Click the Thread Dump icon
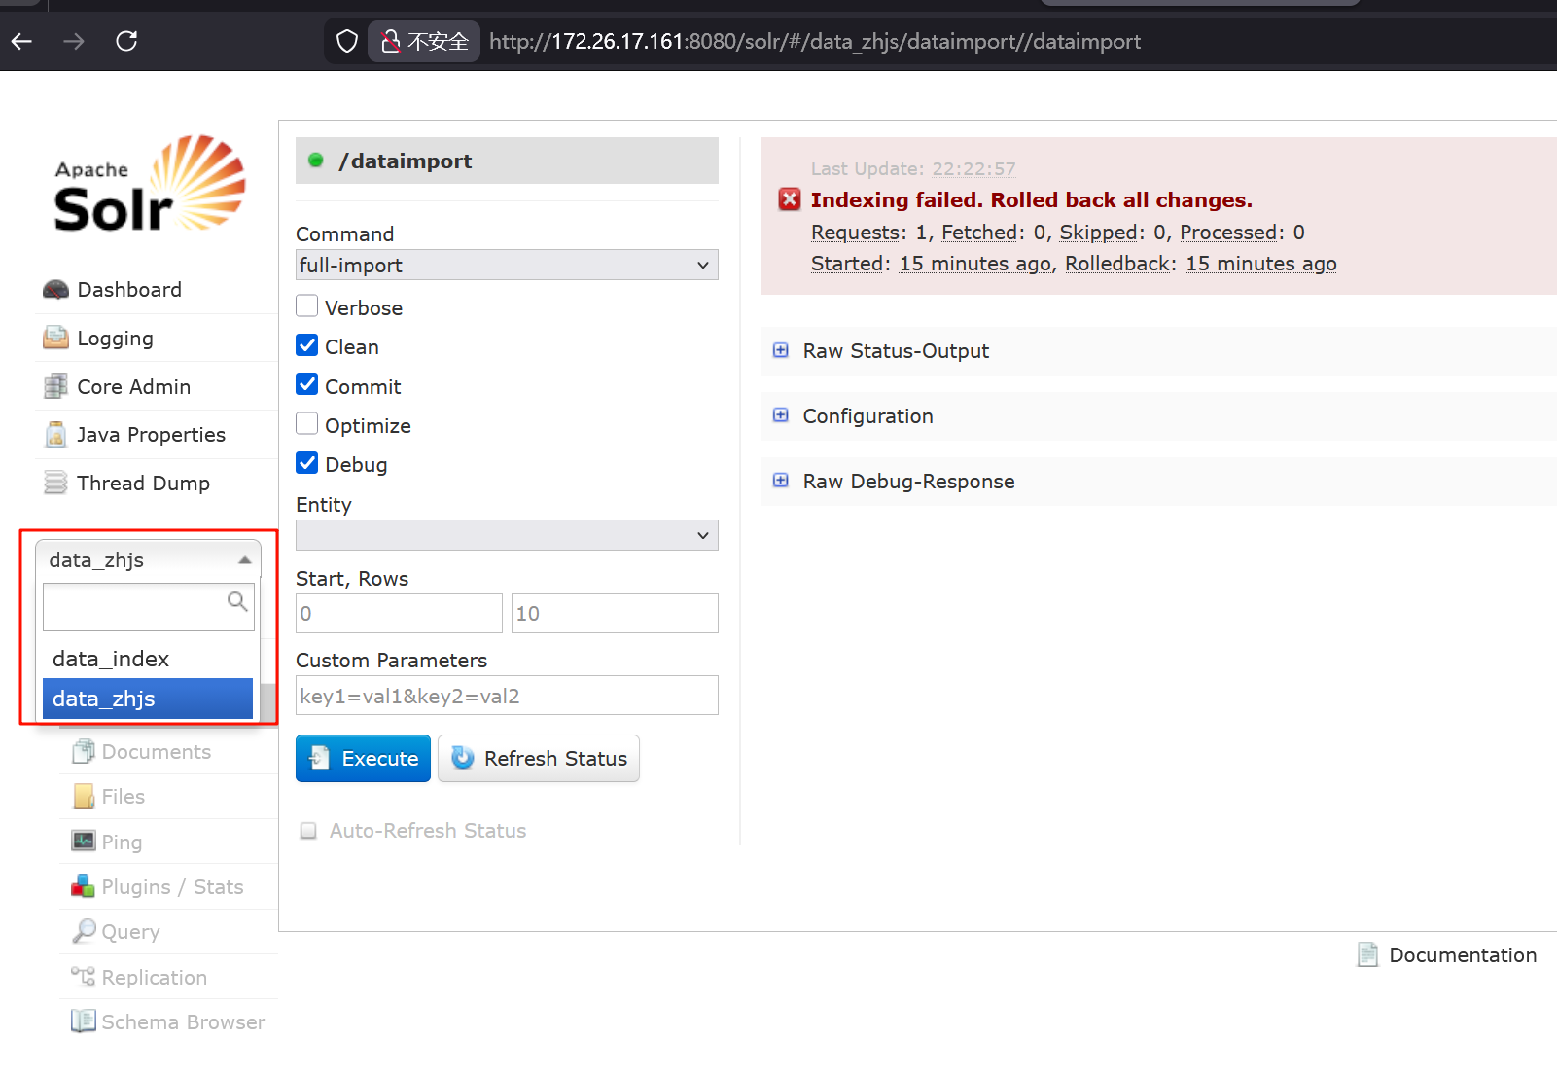 pyautogui.click(x=55, y=483)
